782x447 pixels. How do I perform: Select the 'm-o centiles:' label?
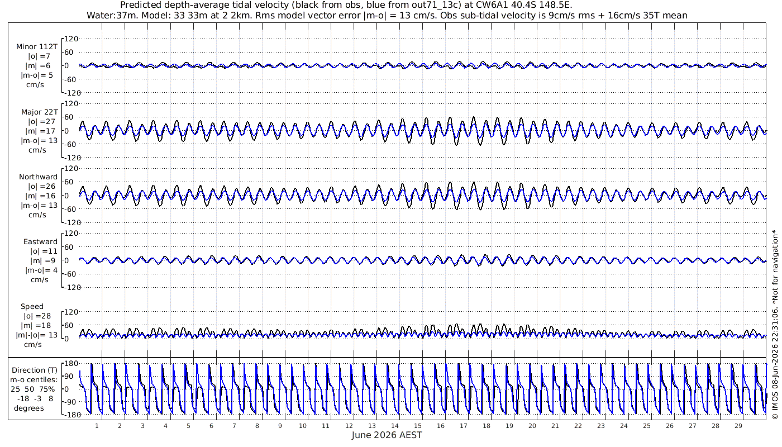34,380
